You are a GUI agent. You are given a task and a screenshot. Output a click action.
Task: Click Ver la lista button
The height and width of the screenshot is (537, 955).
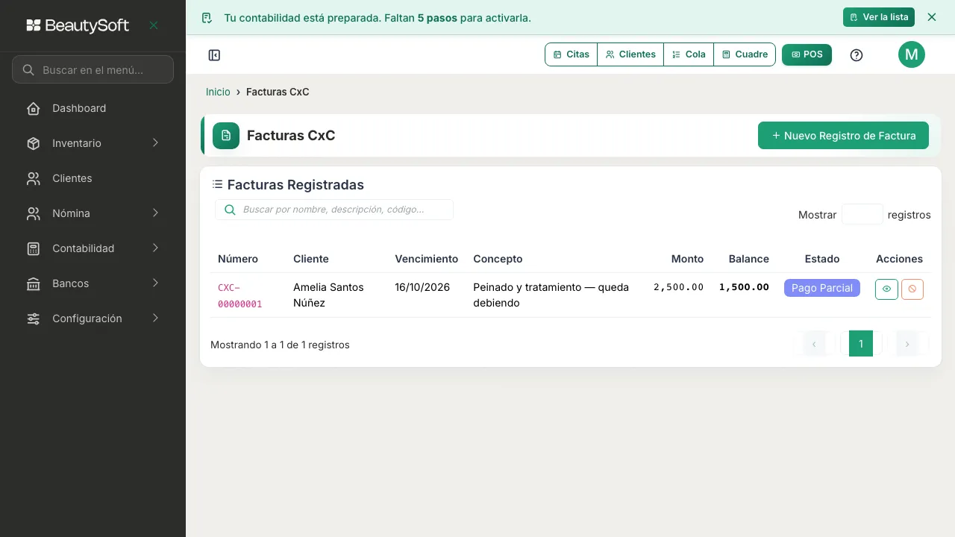[x=879, y=17]
